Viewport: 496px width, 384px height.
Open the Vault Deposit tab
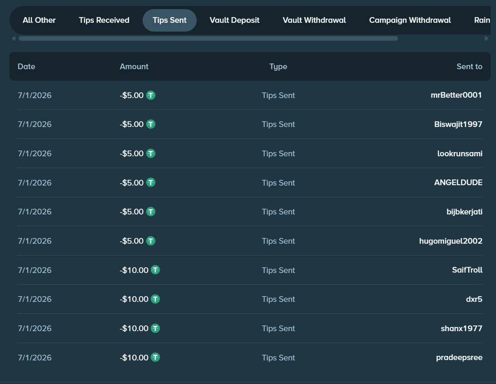pos(234,20)
